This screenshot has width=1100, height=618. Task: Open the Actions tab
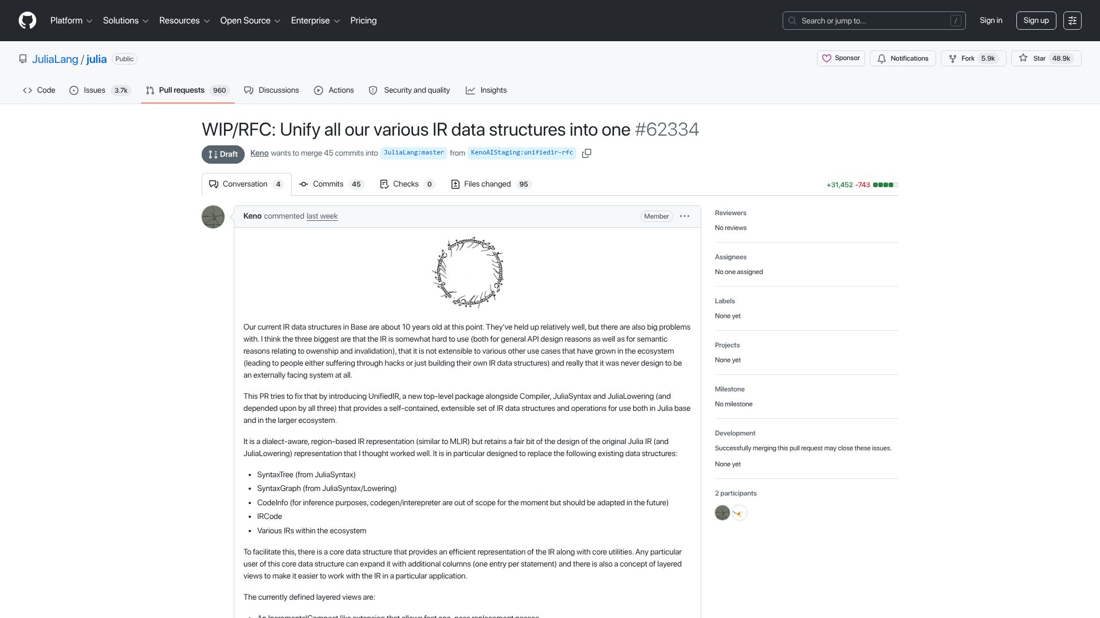[x=334, y=90]
